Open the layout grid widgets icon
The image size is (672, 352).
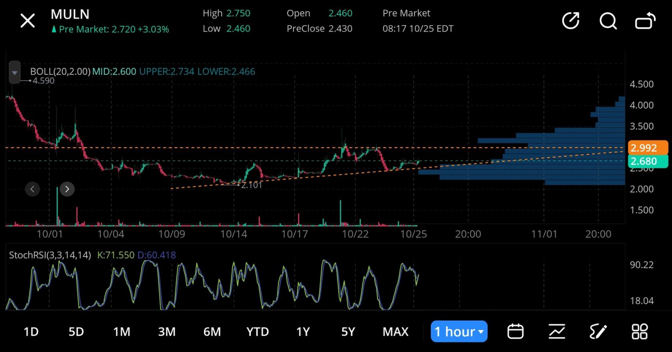[x=640, y=331]
